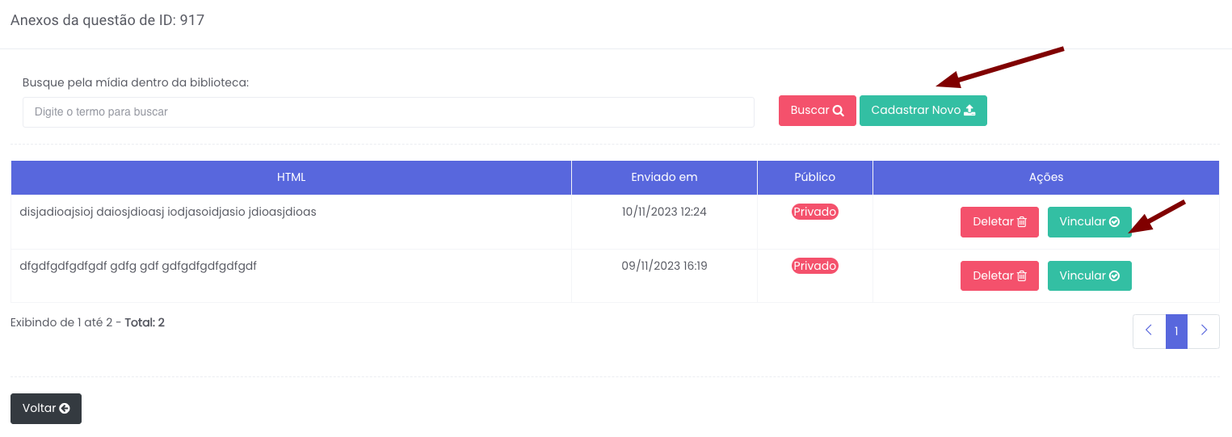Select page 1 in pagination

click(x=1176, y=331)
